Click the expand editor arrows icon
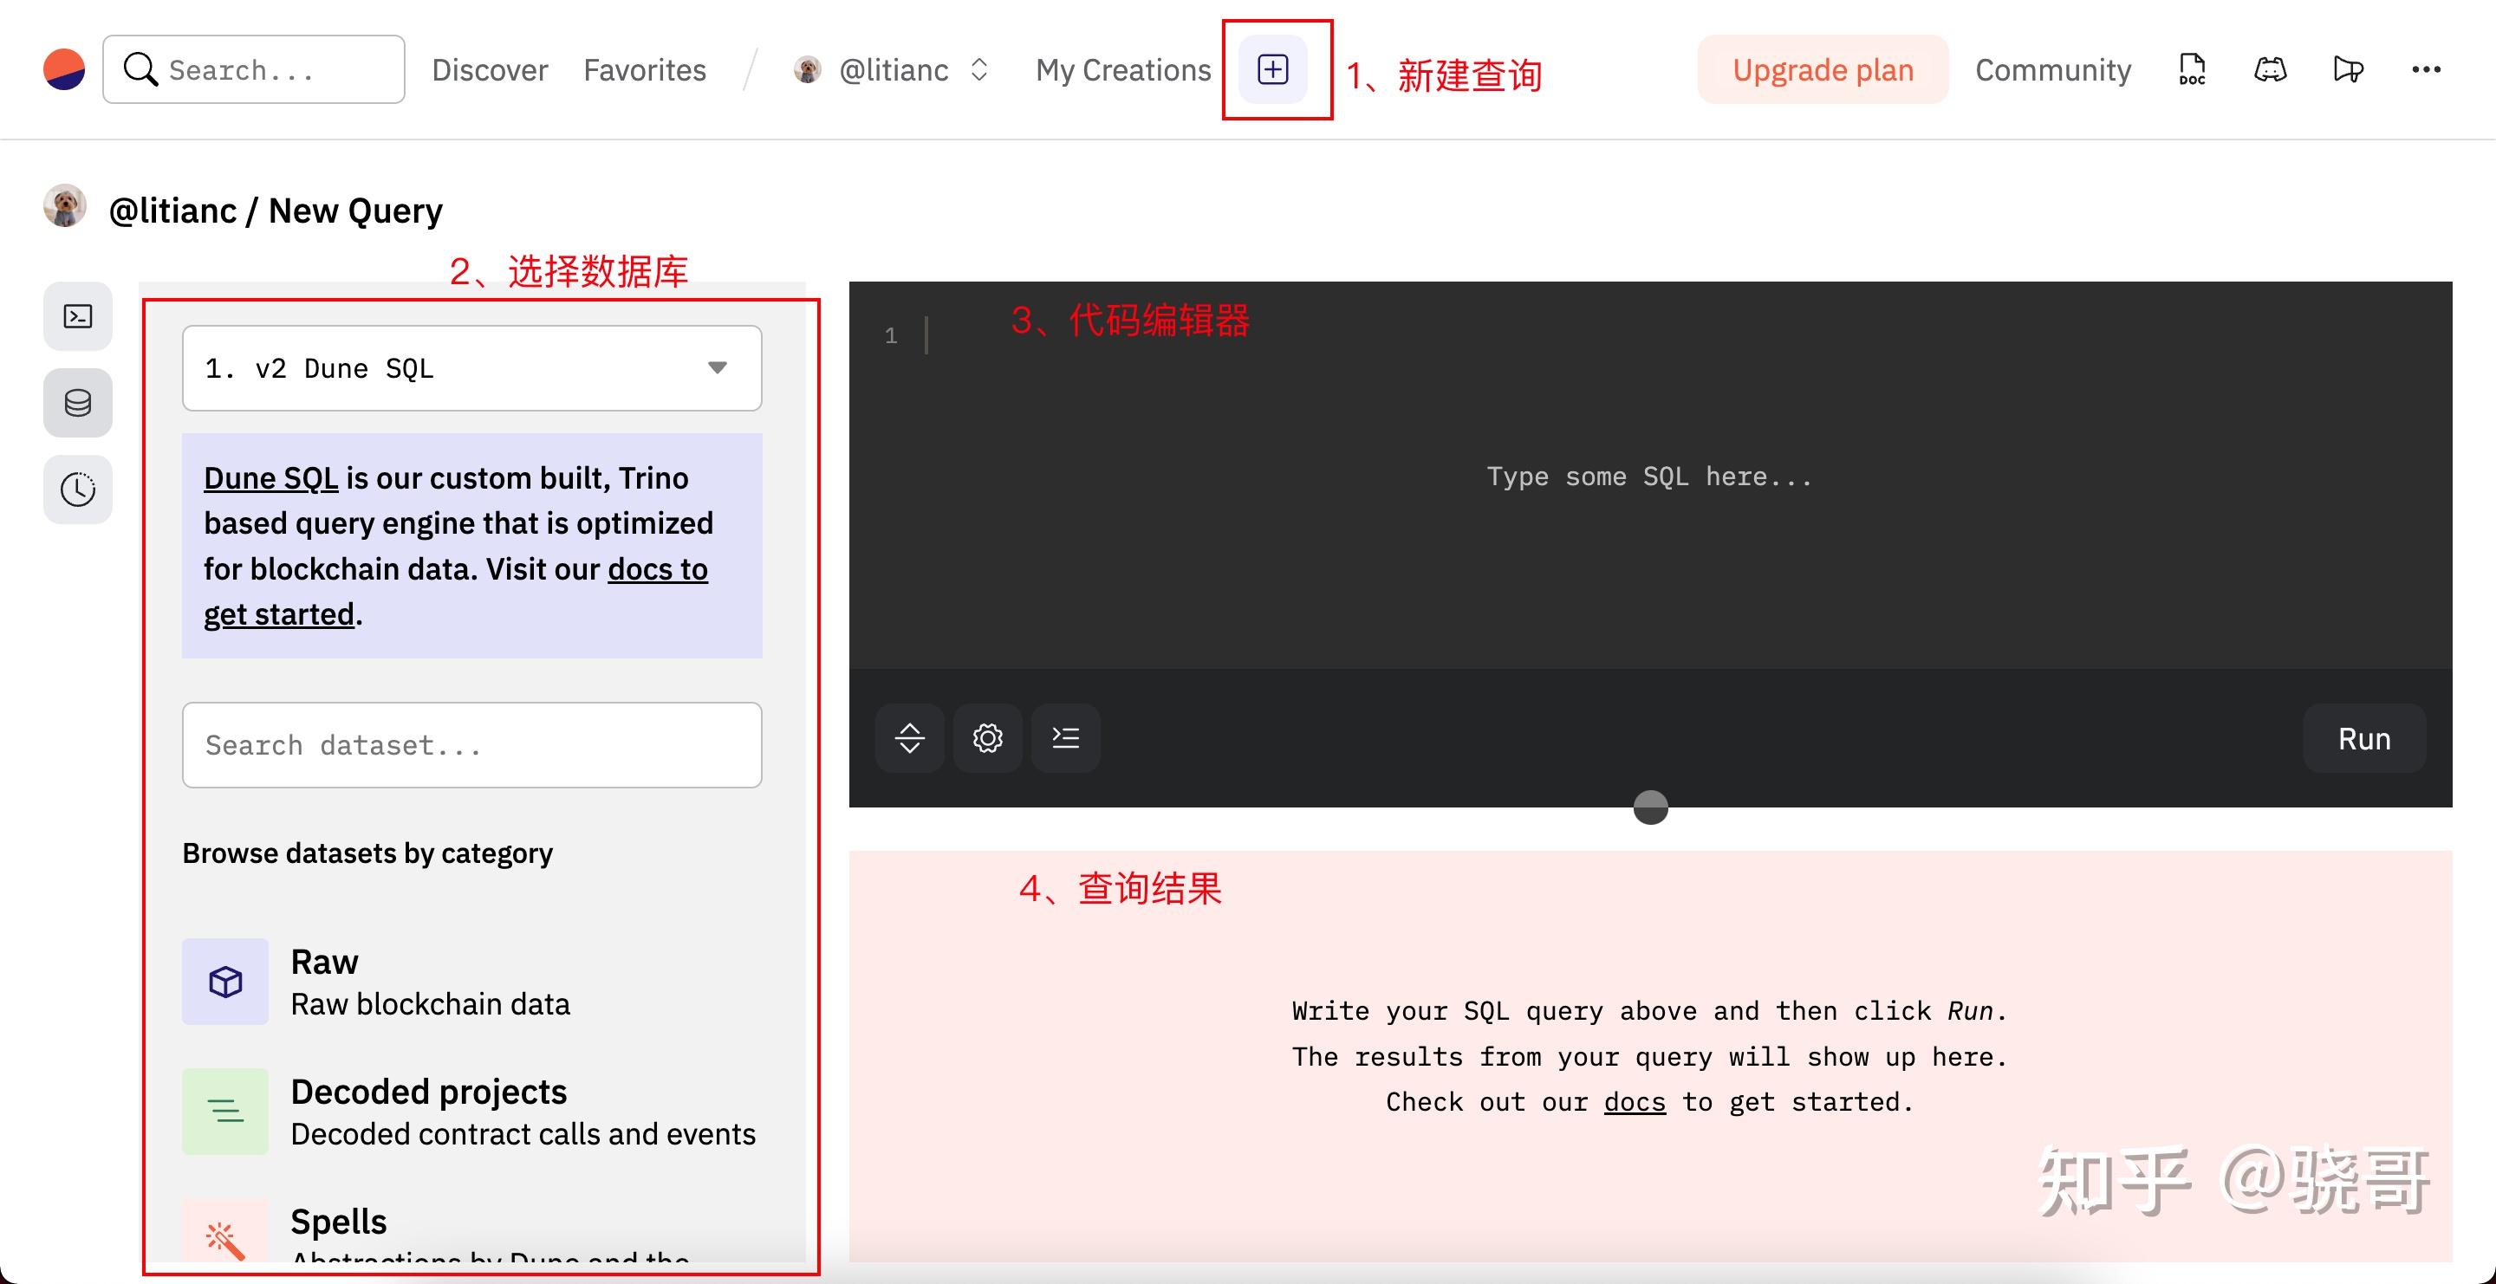This screenshot has height=1284, width=2496. click(x=909, y=738)
